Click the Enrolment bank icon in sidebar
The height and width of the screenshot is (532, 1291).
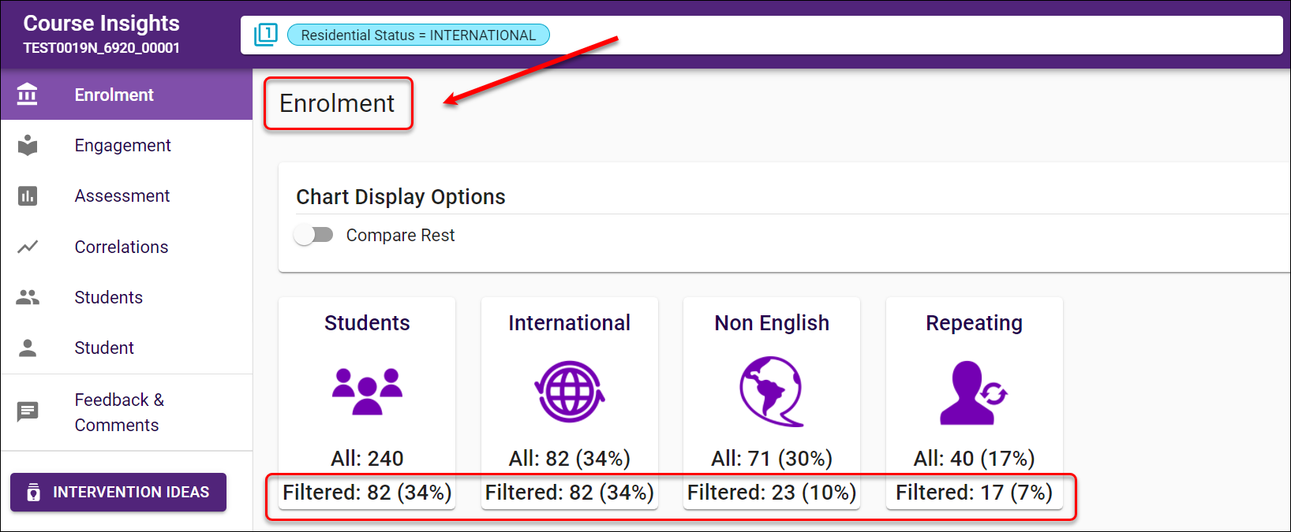pyautogui.click(x=28, y=95)
